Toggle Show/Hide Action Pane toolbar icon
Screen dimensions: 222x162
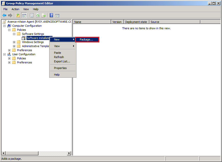(x=57, y=16)
